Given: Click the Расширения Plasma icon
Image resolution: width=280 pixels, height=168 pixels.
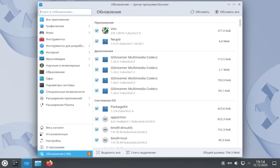Looking at the screenshot, I should [42, 105].
